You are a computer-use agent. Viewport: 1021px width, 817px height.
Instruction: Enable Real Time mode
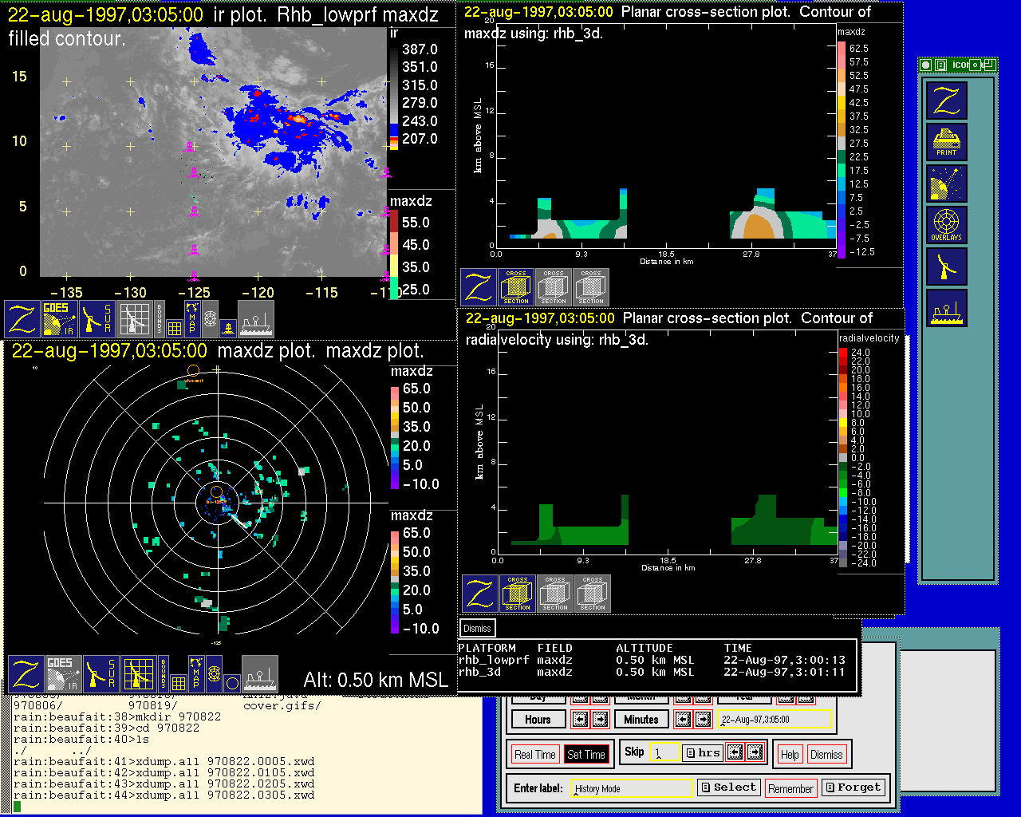coord(534,755)
